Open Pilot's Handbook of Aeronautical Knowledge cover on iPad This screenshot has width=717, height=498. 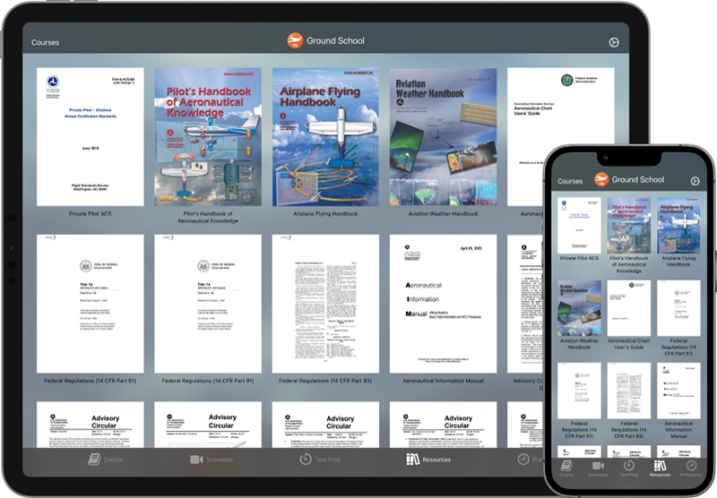(x=208, y=137)
